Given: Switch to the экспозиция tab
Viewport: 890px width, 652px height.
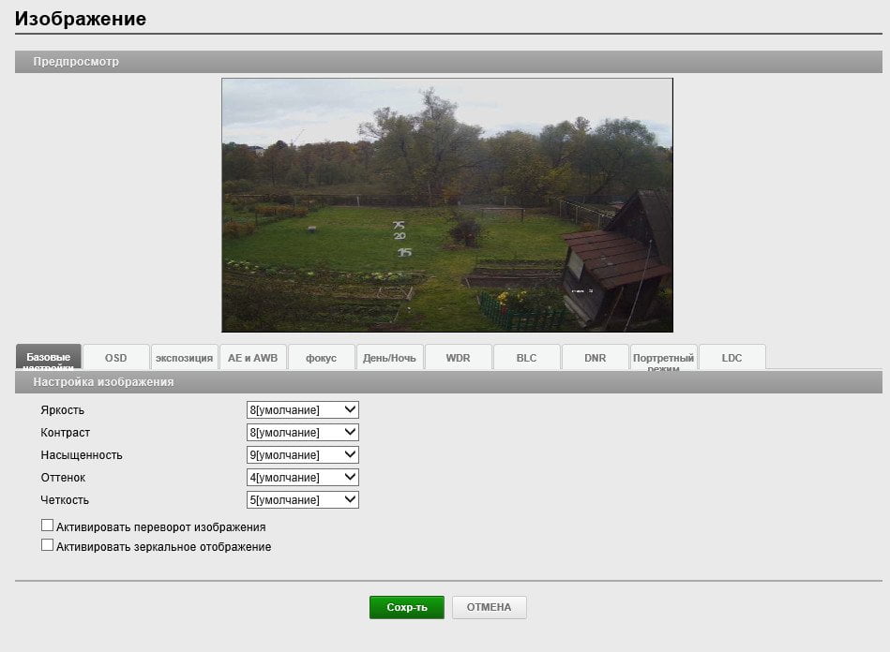Looking at the screenshot, I should pyautogui.click(x=184, y=357).
